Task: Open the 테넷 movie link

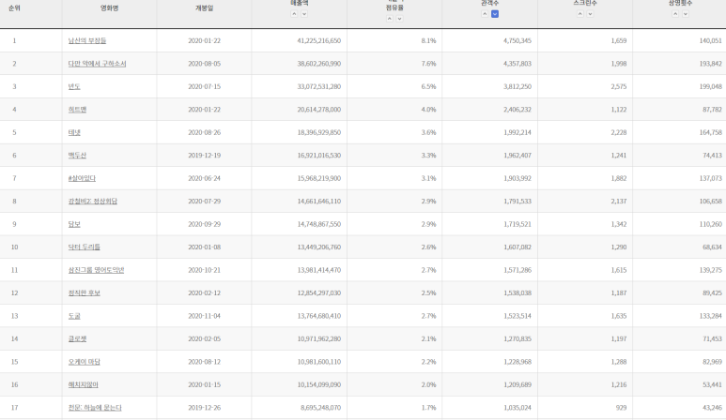Action: [74, 132]
